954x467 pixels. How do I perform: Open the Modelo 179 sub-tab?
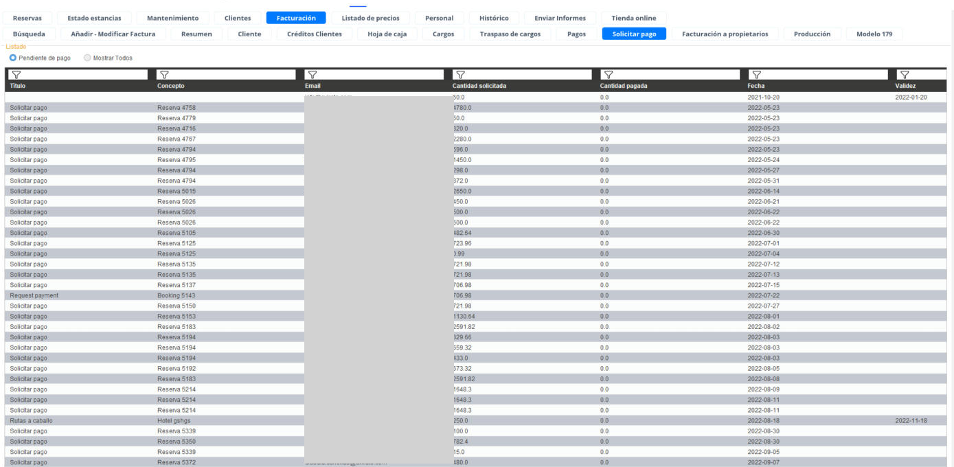(x=874, y=34)
